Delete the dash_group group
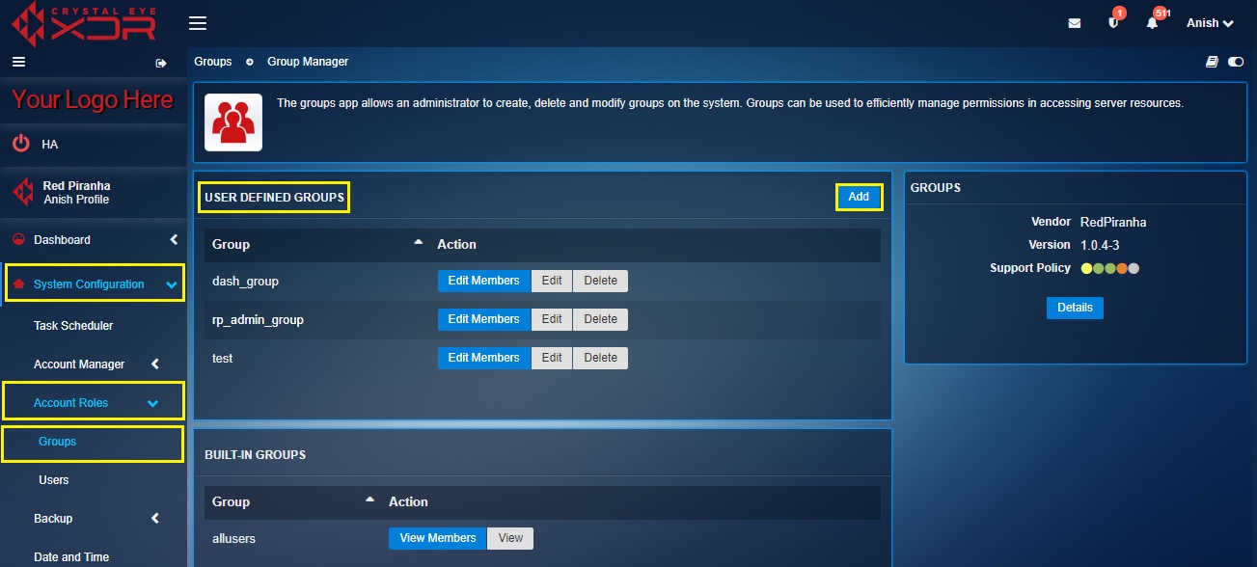Viewport: 1257px width, 567px height. click(600, 281)
